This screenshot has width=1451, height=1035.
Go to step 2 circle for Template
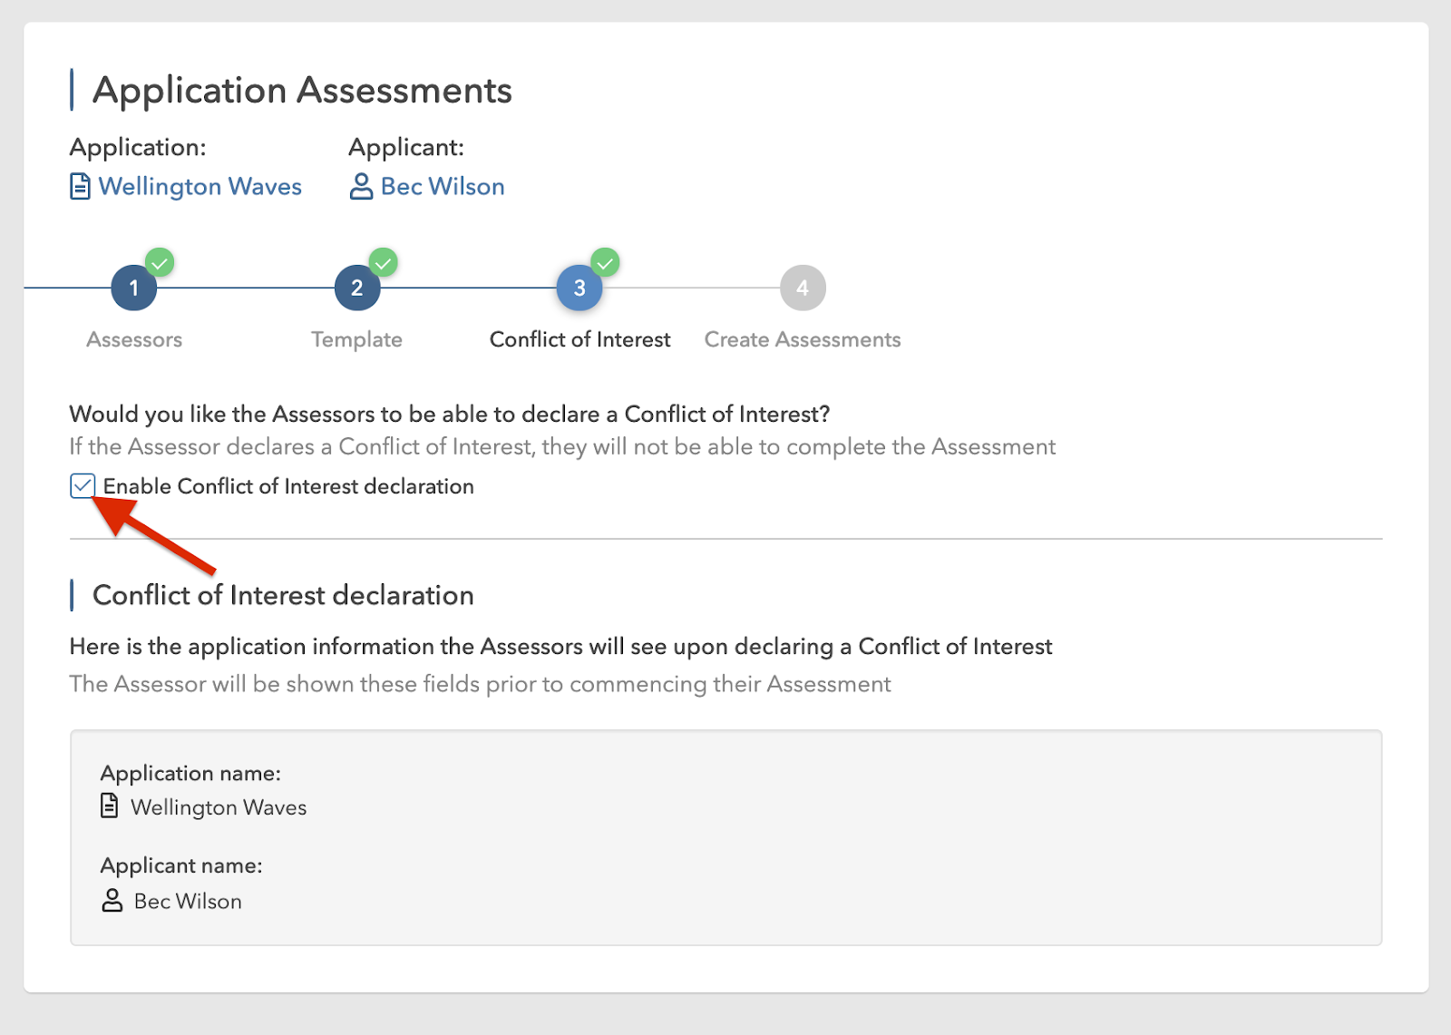click(x=356, y=288)
